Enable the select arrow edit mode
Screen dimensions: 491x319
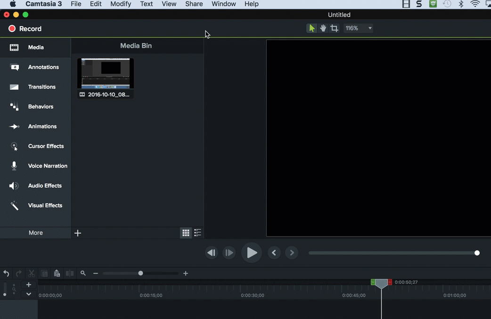pyautogui.click(x=311, y=28)
